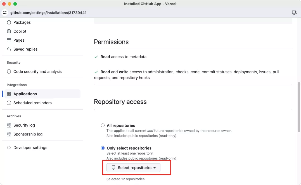This screenshot has height=185, width=301.
Task: Go to Scheduled reminders settings
Action: pyautogui.click(x=32, y=103)
